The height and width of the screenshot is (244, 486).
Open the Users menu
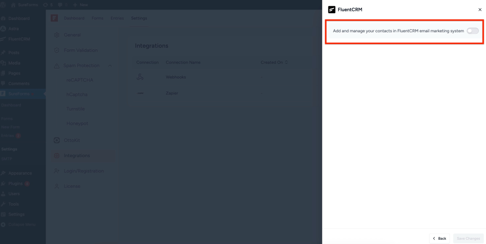(14, 194)
